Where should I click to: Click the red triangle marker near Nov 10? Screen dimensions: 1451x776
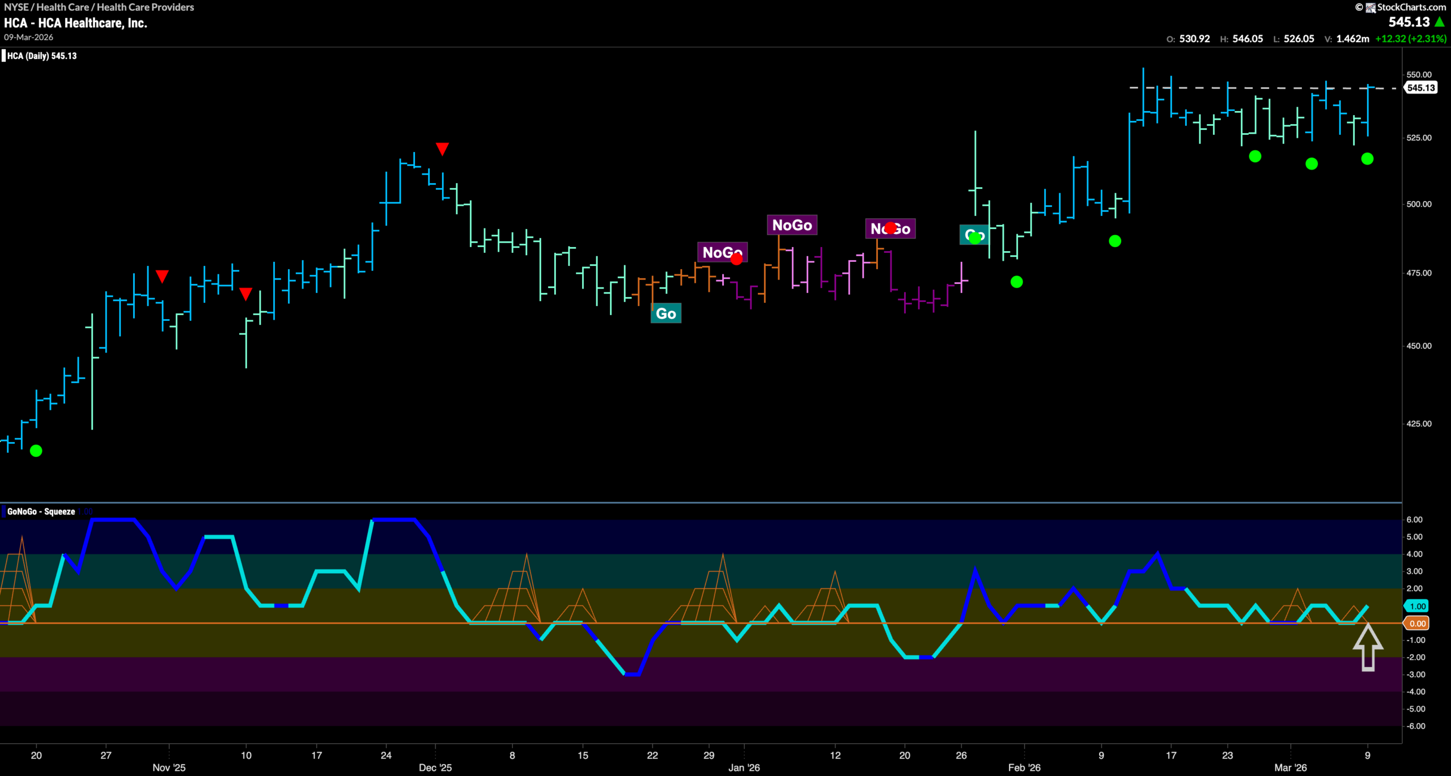(x=245, y=294)
